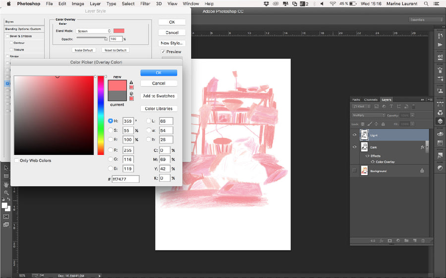Screen dimensions: 446x278
Task: Toggle Quick Mask mode icon
Action: (x=6, y=216)
